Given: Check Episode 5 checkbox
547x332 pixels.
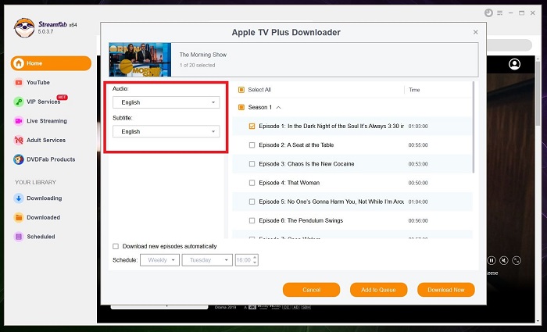Looking at the screenshot, I should coord(252,202).
